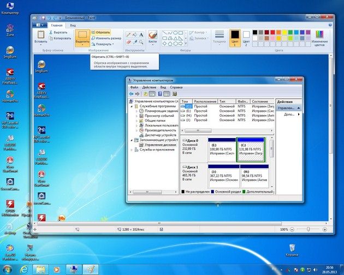The image size is (344, 275).
Task: Select the Цвет 1 foreground color box
Action: click(x=235, y=38)
